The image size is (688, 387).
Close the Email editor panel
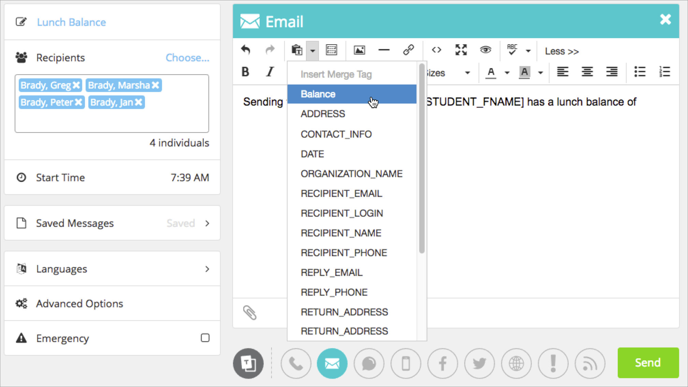tap(665, 20)
